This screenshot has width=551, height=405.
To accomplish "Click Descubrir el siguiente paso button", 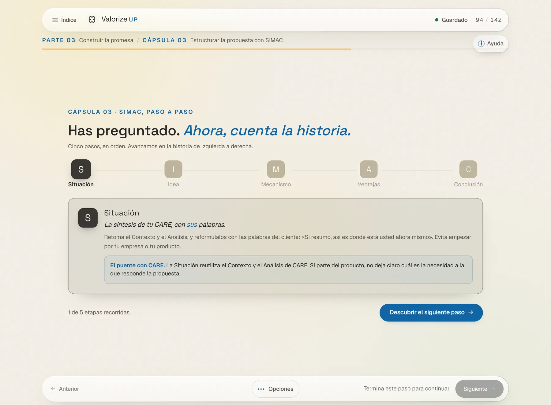I will (x=431, y=312).
